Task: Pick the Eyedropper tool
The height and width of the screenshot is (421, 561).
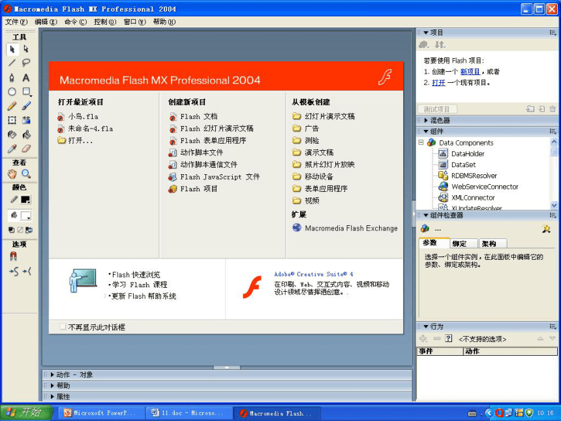Action: click(x=12, y=149)
